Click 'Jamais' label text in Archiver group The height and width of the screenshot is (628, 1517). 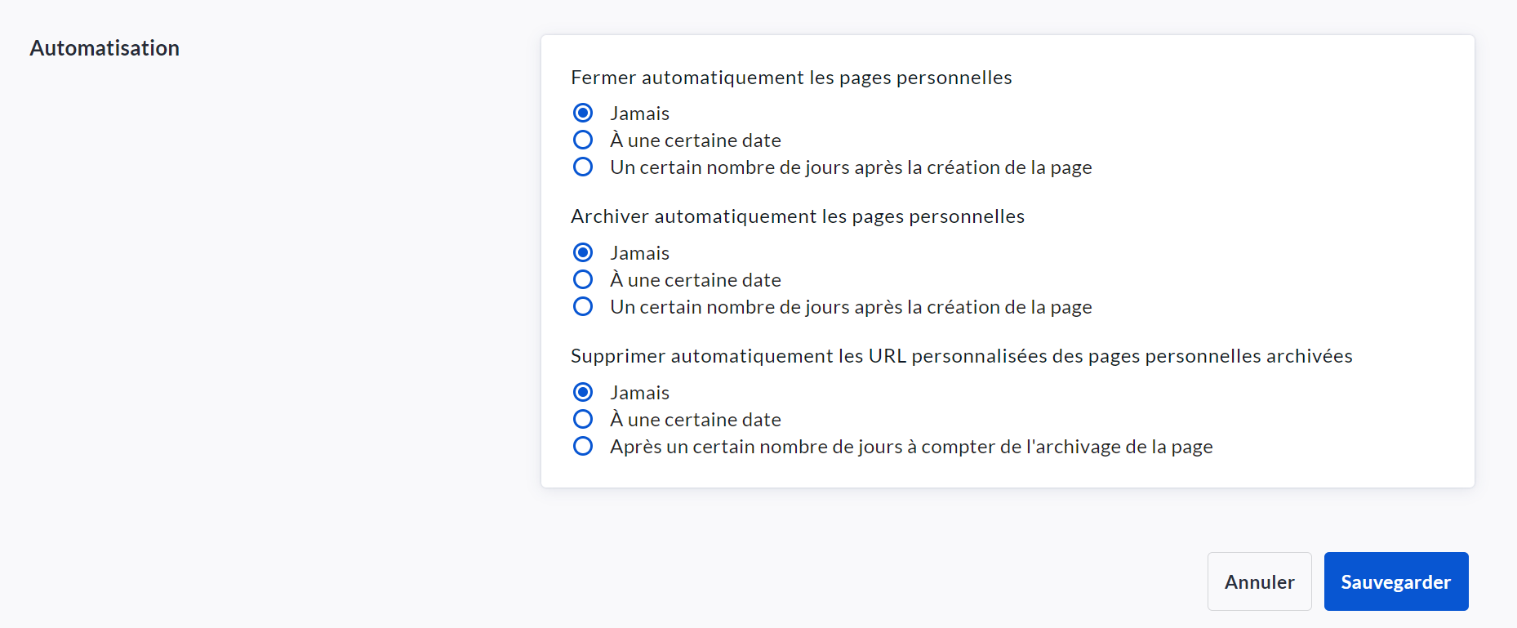click(x=639, y=253)
